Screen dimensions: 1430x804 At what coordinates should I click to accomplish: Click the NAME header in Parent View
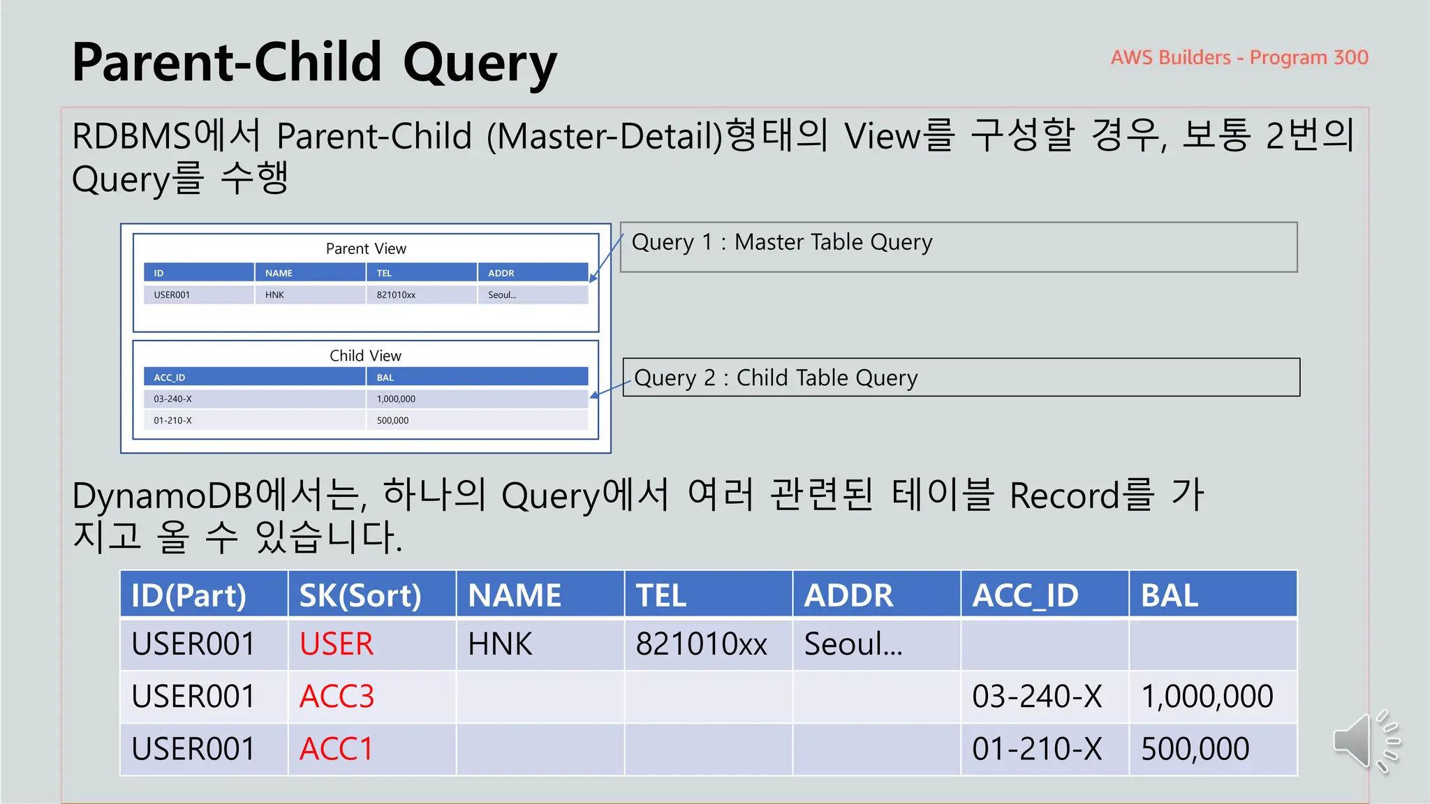311,273
